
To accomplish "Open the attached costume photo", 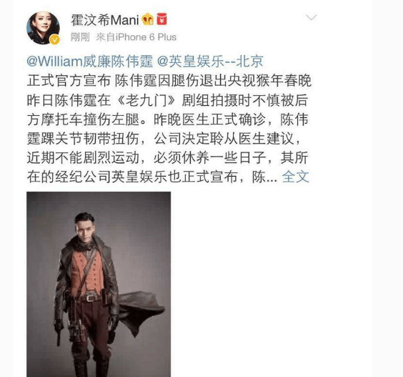I will click(99, 284).
